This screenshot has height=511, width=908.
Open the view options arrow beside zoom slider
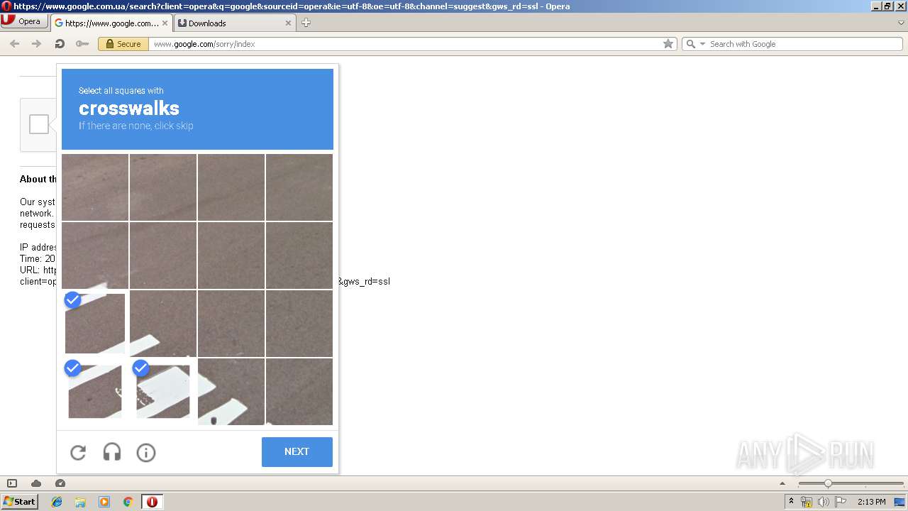point(784,483)
